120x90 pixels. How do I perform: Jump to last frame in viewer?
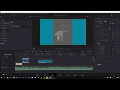click(66, 49)
